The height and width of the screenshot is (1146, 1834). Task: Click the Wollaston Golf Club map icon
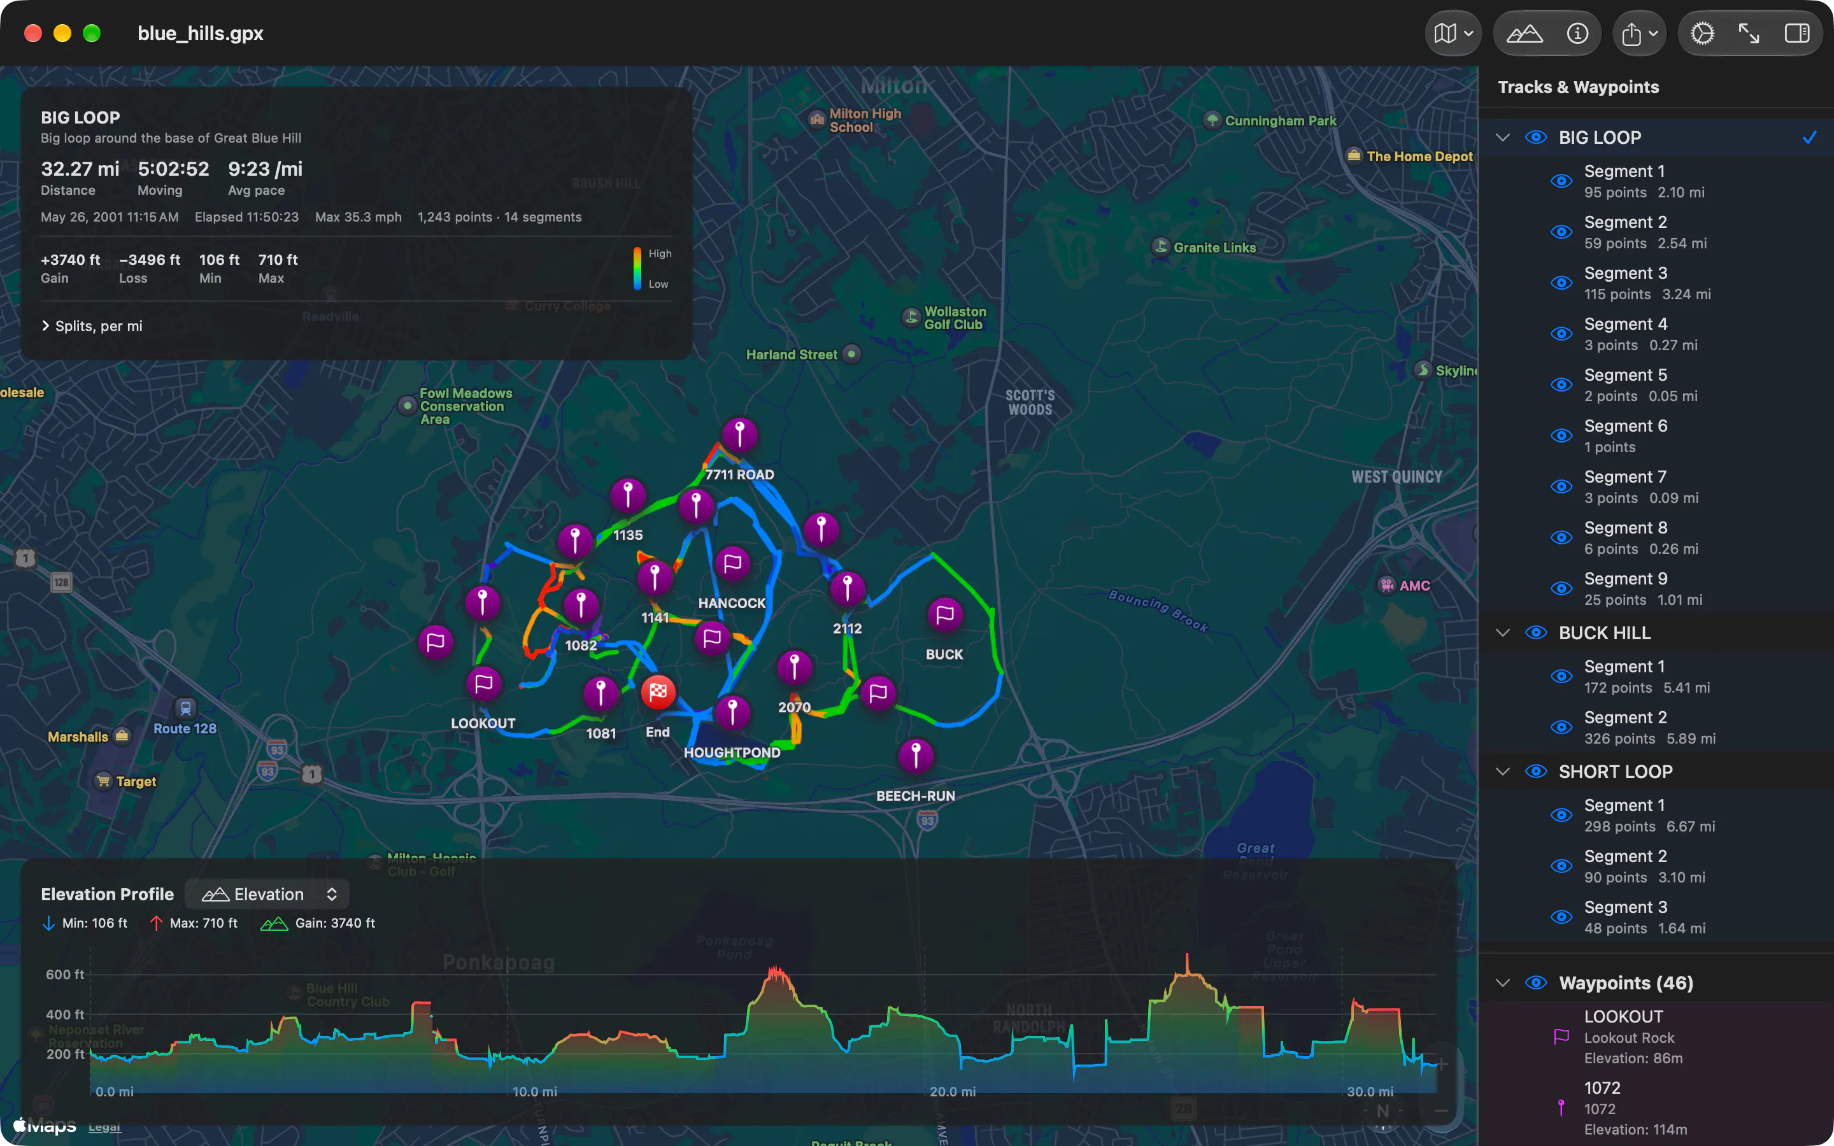[x=911, y=318]
